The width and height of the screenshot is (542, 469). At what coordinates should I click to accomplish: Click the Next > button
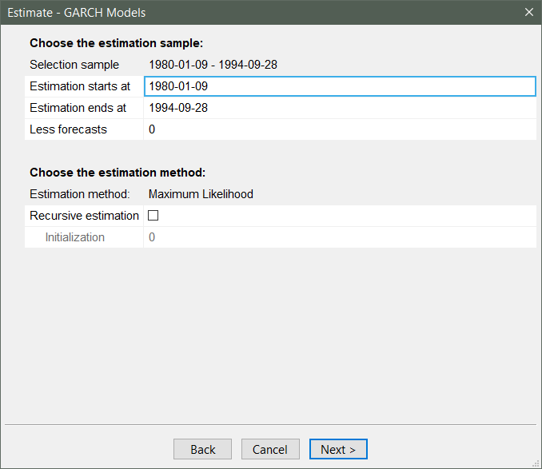pyautogui.click(x=338, y=449)
